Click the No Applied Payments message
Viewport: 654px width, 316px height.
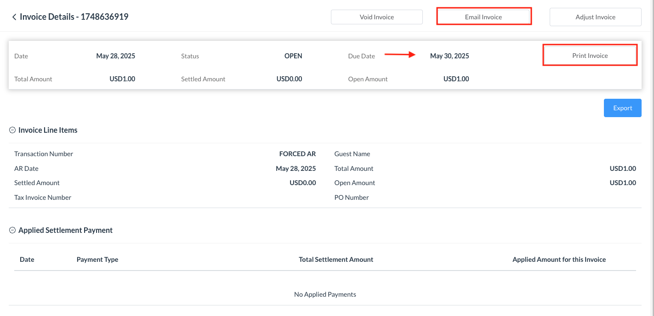pos(325,294)
